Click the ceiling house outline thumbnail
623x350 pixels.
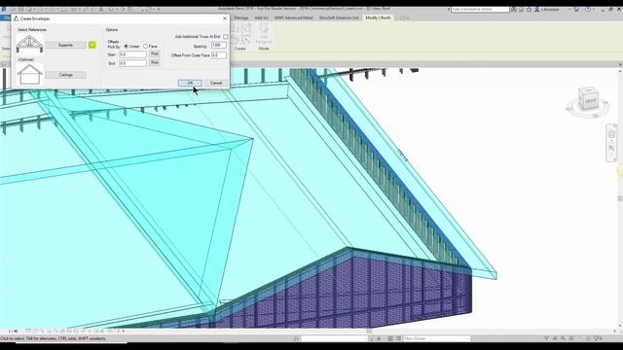point(29,75)
